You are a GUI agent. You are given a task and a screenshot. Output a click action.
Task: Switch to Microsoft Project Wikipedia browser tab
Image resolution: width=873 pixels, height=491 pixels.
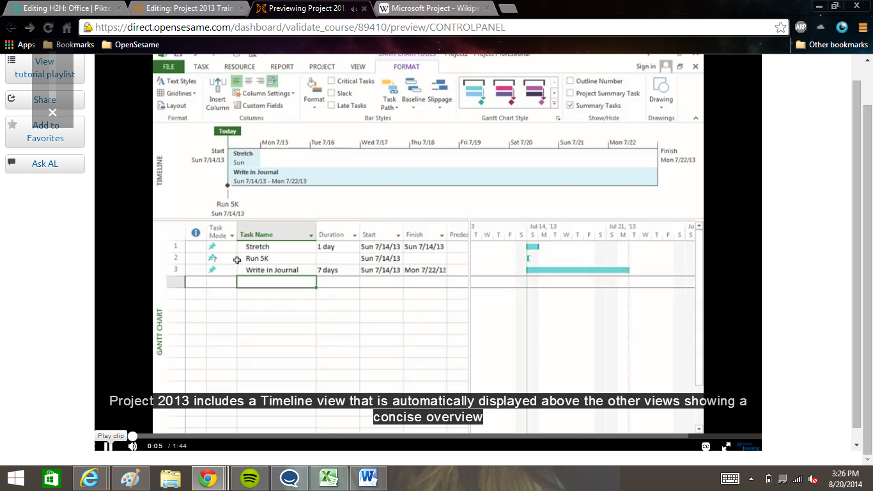[x=435, y=9]
